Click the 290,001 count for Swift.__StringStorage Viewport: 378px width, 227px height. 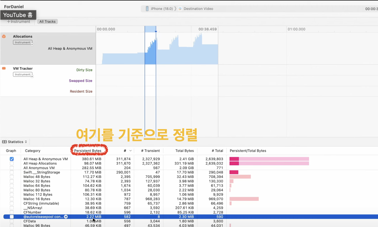coord(123,172)
